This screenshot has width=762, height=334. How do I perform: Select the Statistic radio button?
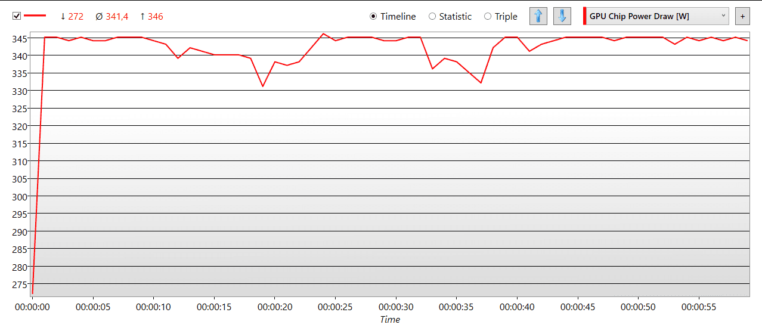point(450,17)
